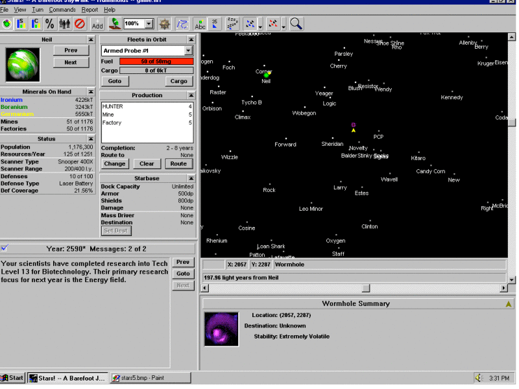This screenshot has width=519, height=389.
Task: Toggle the fleet paths icon
Action: (x=182, y=24)
